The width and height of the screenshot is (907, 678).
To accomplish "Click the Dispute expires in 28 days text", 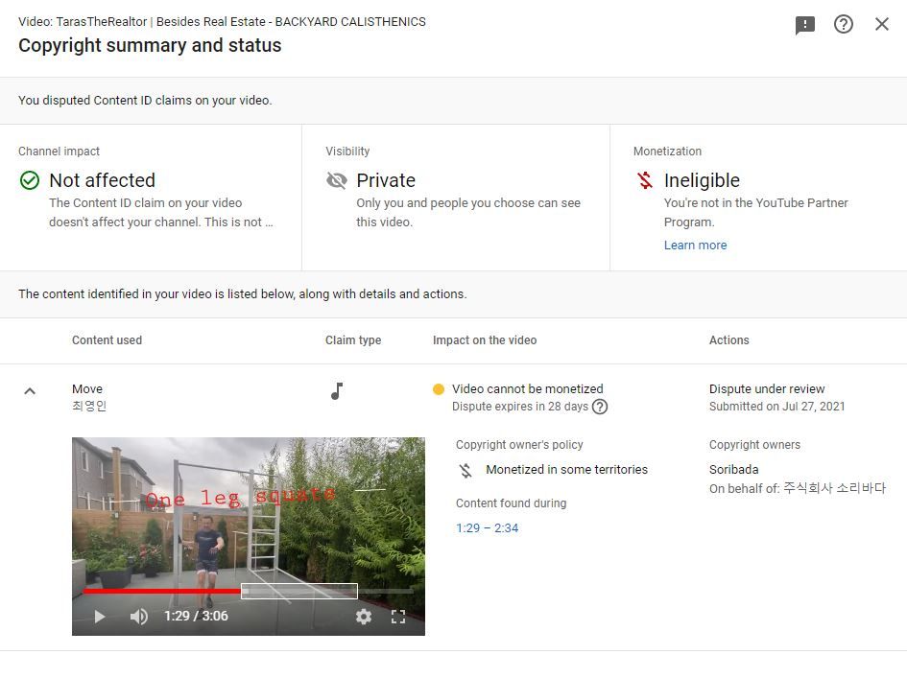I will [520, 407].
